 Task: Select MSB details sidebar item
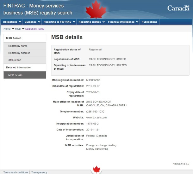click(25, 75)
